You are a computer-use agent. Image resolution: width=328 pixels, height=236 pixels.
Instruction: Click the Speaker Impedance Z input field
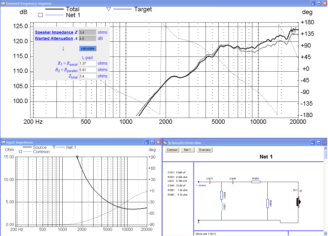click(88, 32)
